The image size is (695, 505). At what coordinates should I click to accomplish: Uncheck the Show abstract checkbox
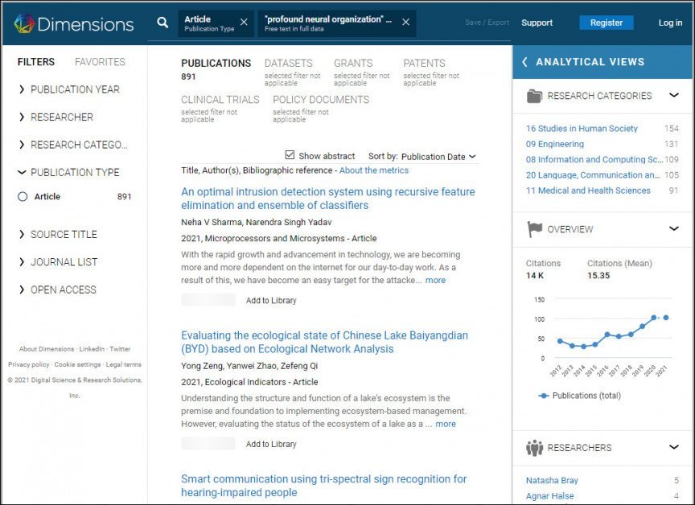point(290,155)
